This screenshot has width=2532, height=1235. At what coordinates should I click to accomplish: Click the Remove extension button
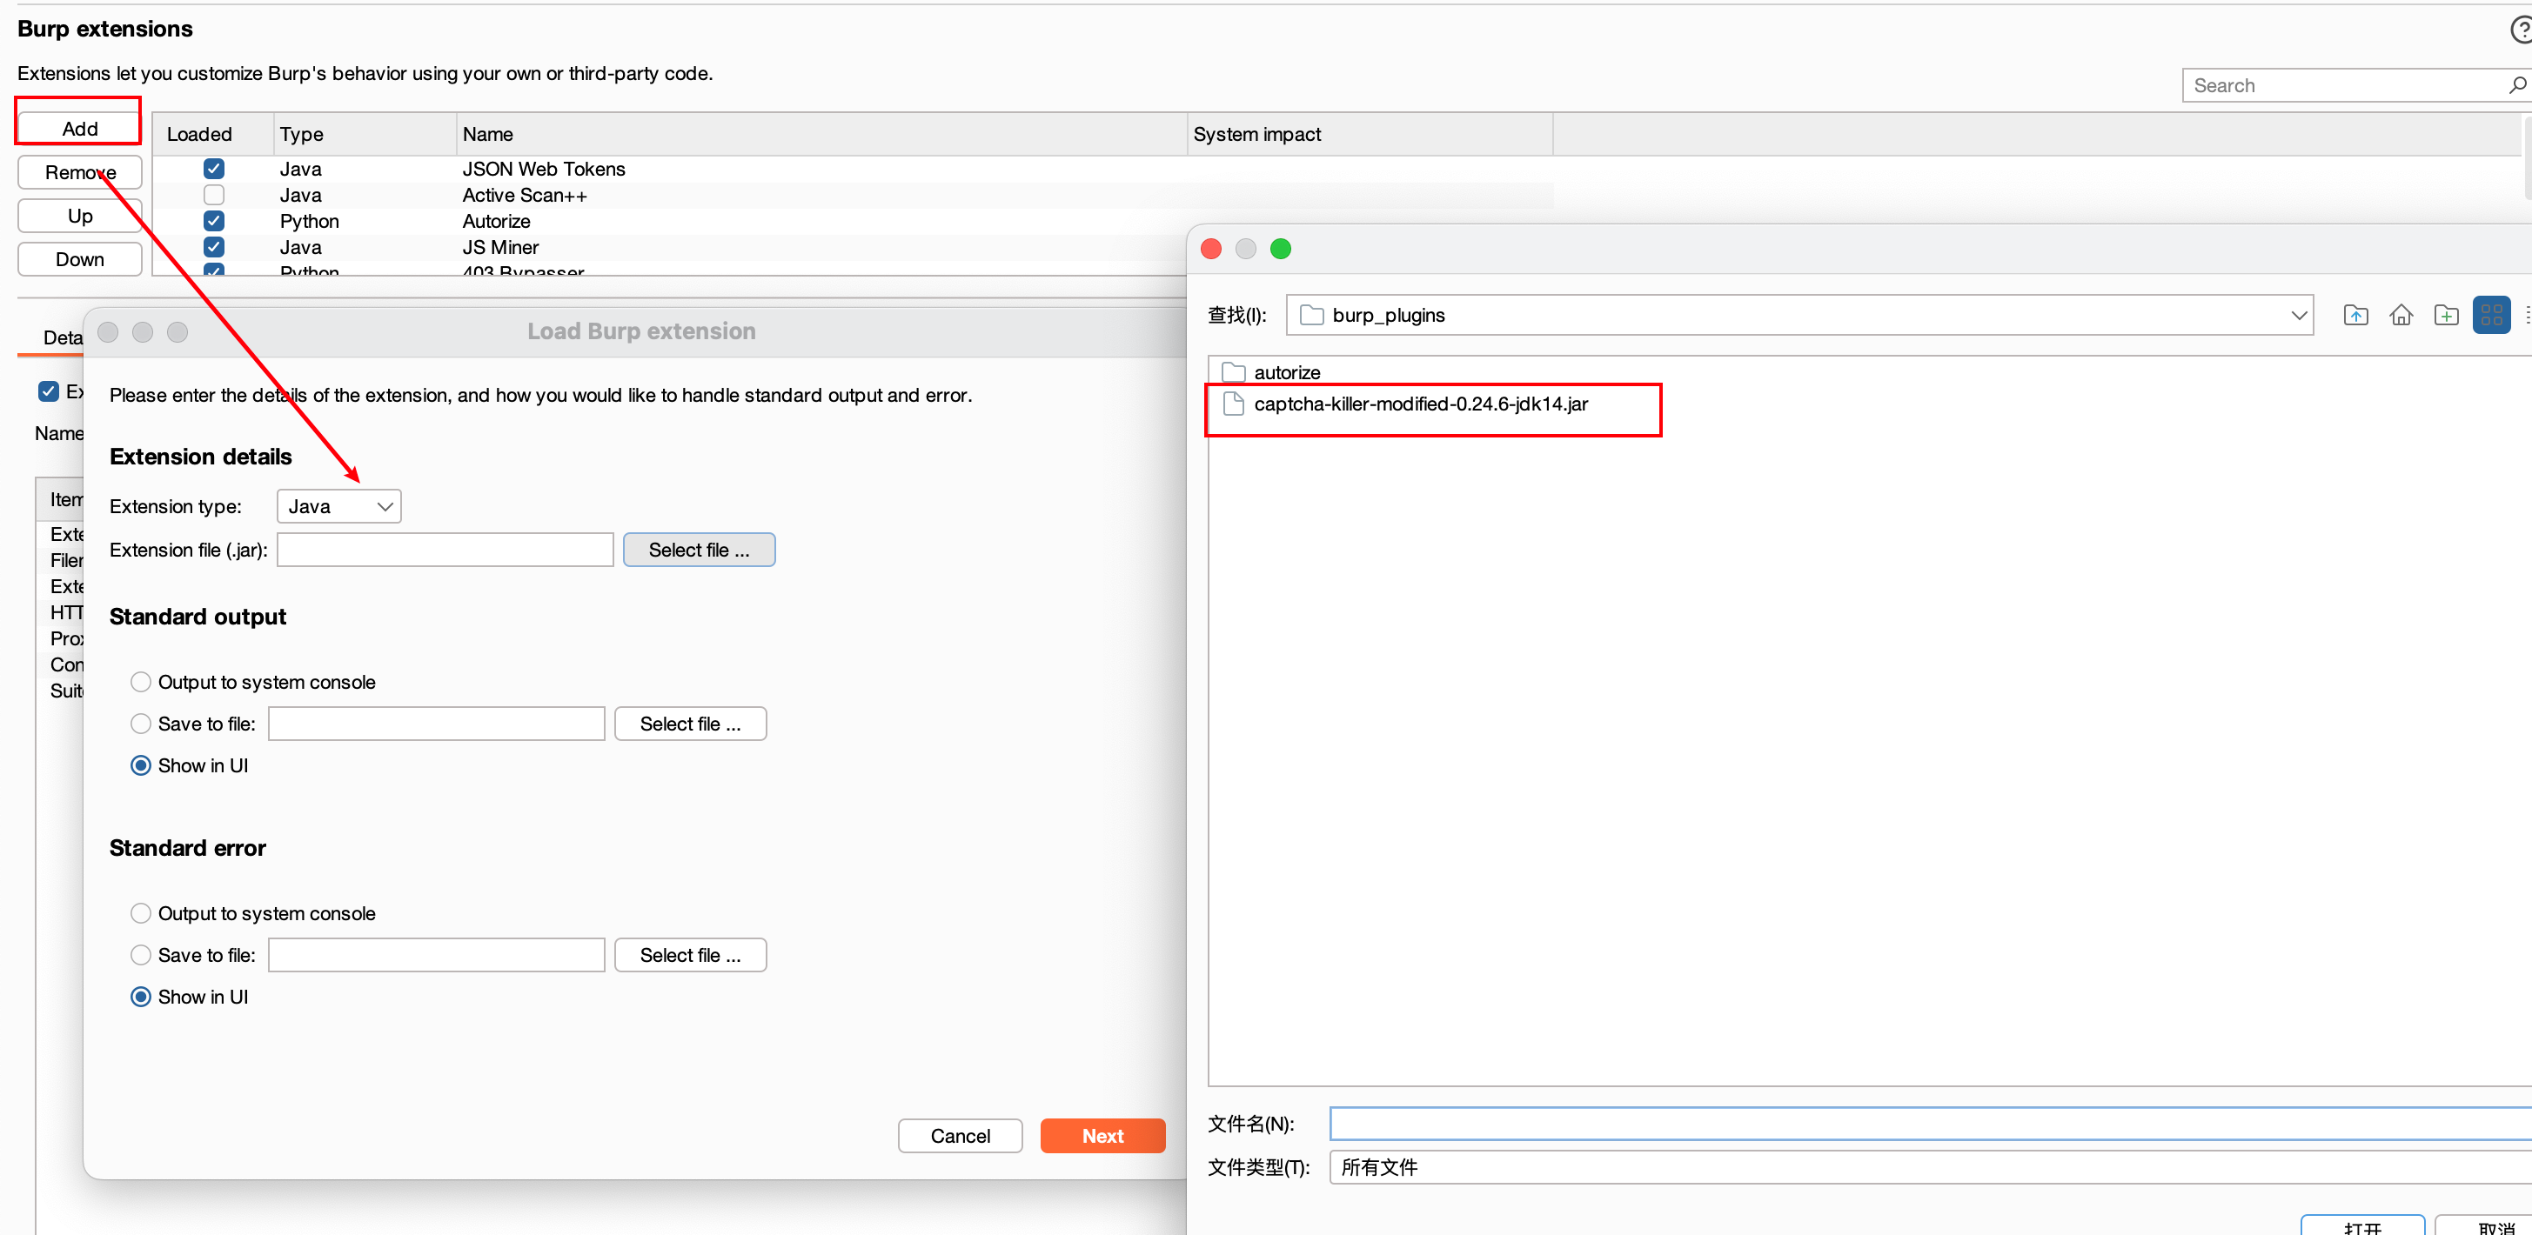pos(80,173)
